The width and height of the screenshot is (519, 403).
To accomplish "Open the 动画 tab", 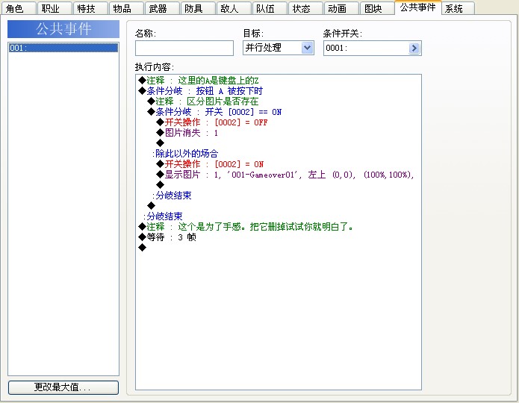I will [x=341, y=8].
